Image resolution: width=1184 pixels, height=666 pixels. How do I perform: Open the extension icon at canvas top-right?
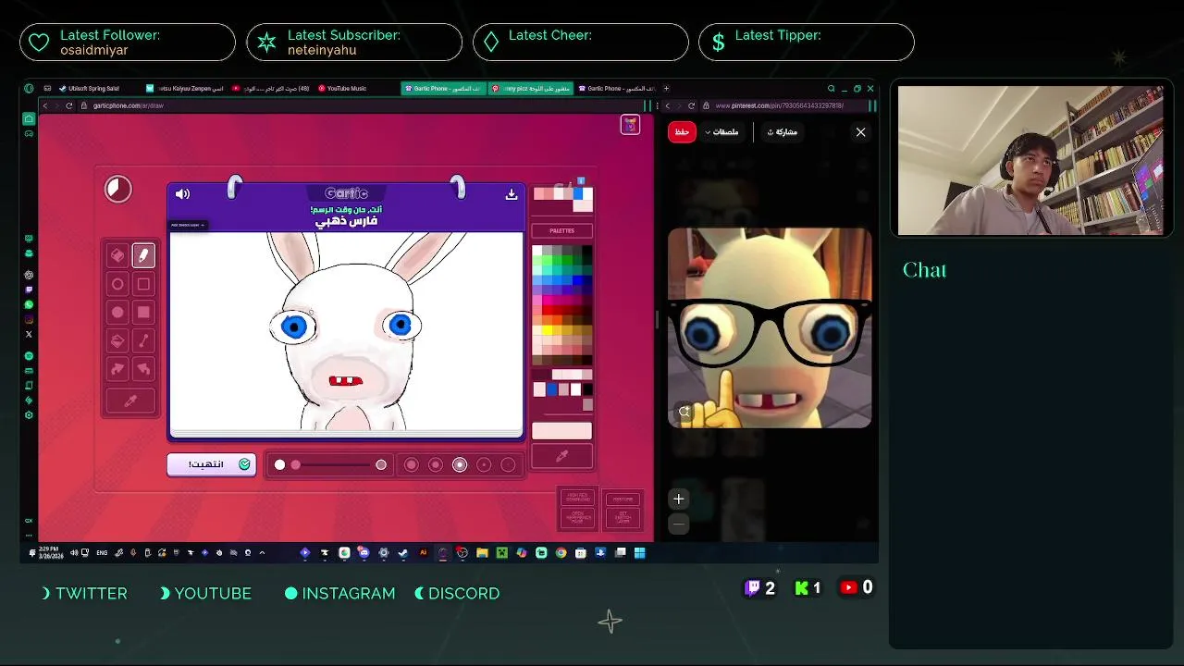tap(630, 125)
